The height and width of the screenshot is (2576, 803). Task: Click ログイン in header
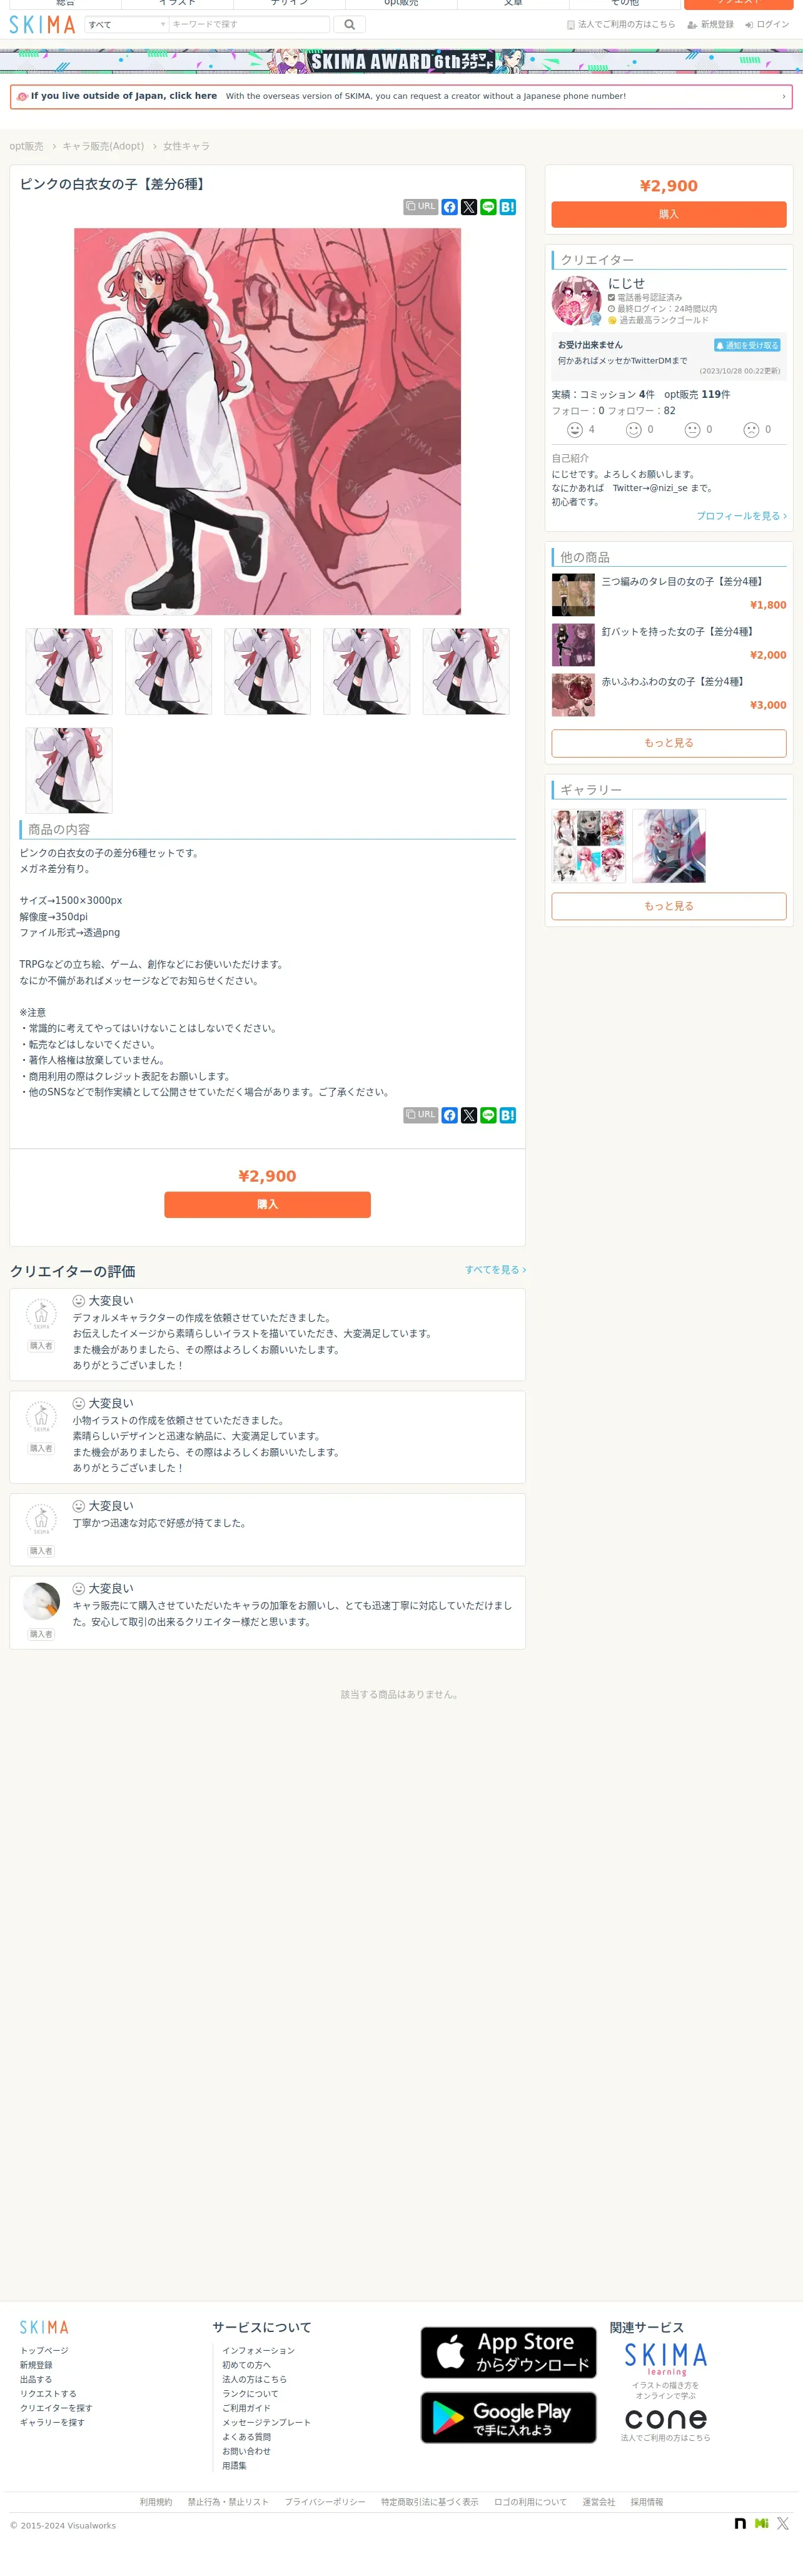tap(767, 24)
